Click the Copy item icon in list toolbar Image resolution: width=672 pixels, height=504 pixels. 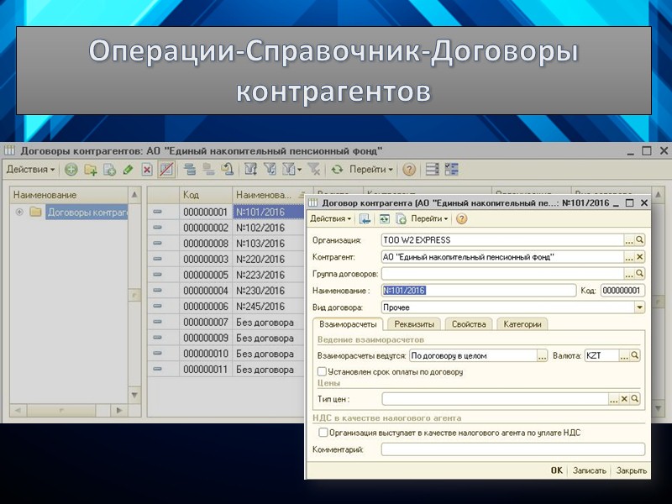[109, 170]
